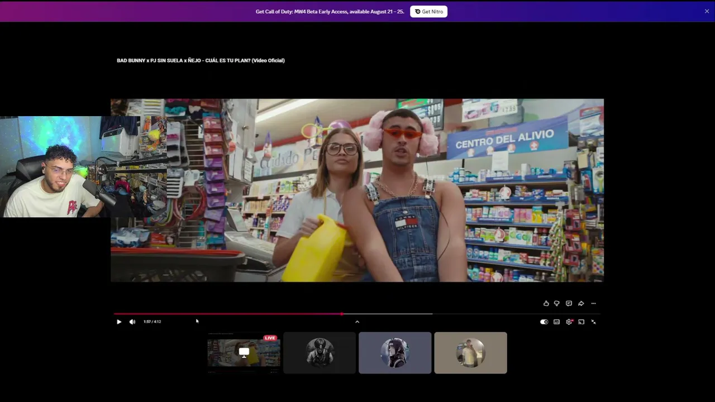Expand the chevron above the participant tiles
The width and height of the screenshot is (715, 402).
[x=357, y=322]
